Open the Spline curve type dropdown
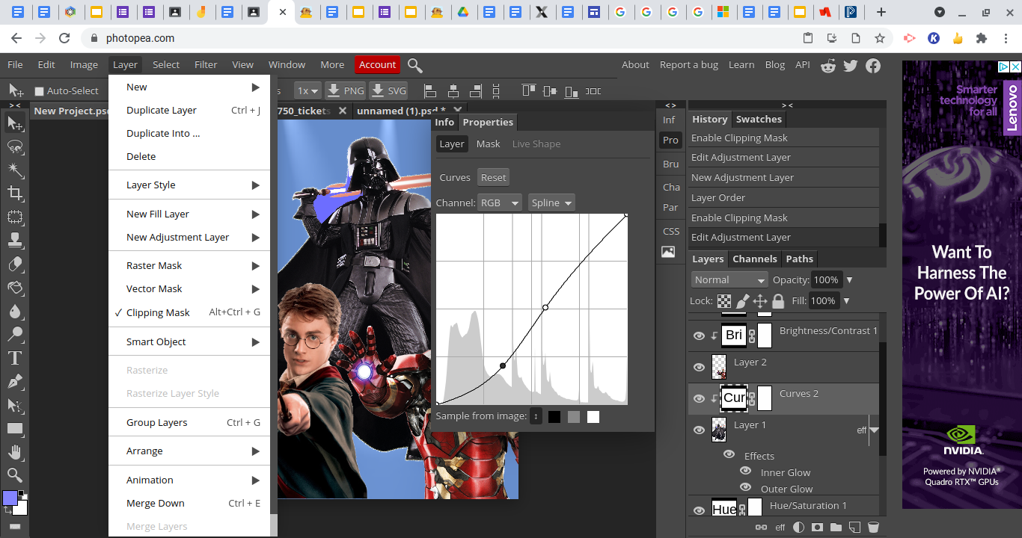Image resolution: width=1022 pixels, height=538 pixels. [x=551, y=202]
